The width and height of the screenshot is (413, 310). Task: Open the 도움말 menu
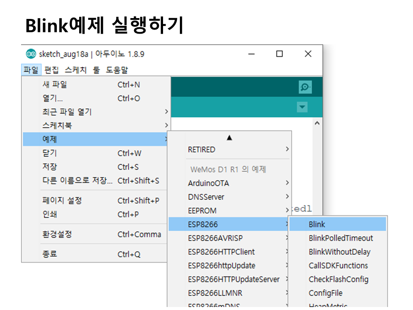pos(117,70)
